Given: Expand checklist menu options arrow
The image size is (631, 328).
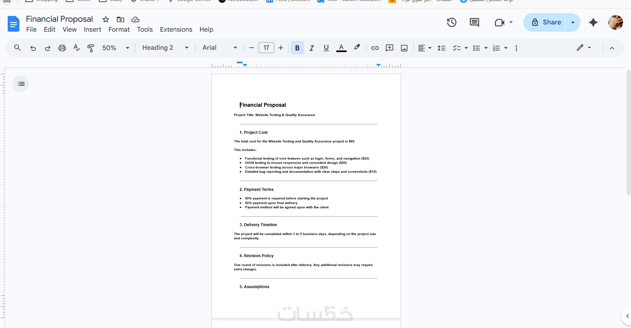Looking at the screenshot, I should 466,48.
